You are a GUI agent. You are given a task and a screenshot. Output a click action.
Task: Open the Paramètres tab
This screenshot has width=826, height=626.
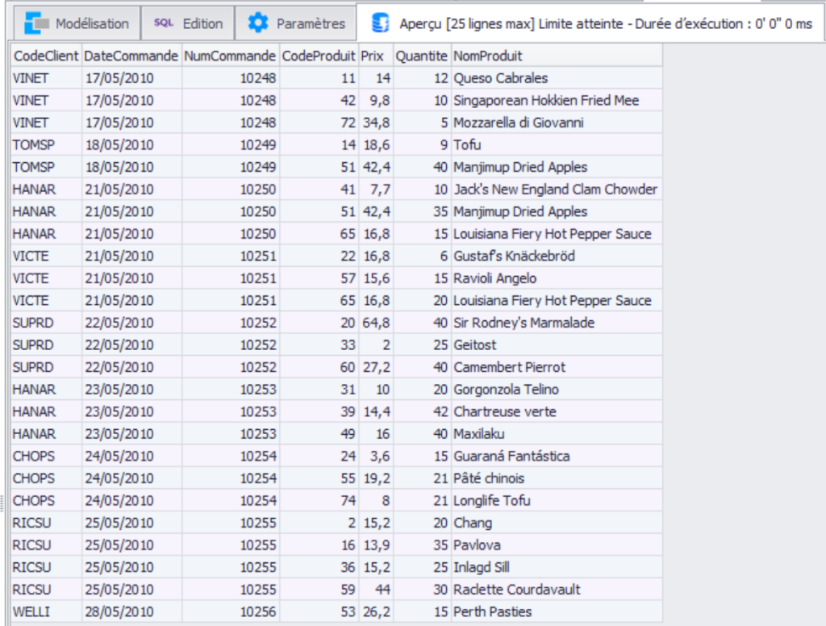pos(295,23)
